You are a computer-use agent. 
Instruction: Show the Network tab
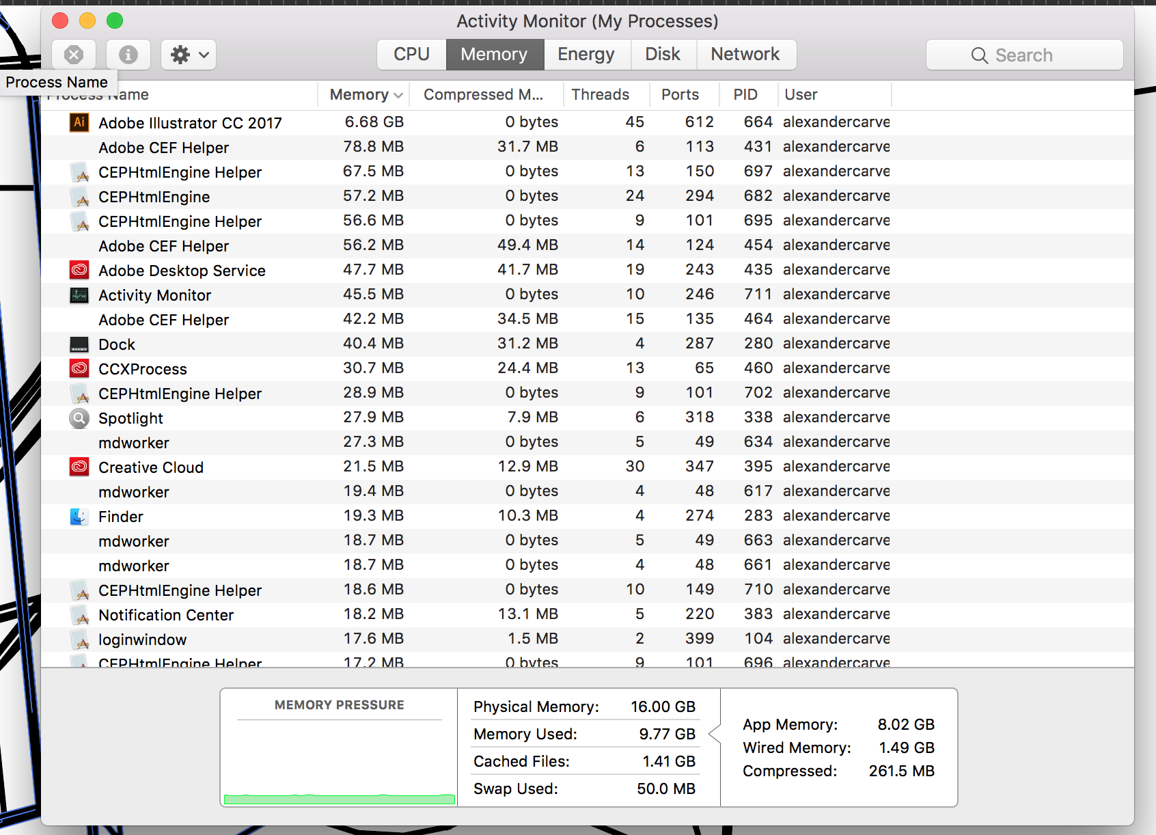(745, 55)
